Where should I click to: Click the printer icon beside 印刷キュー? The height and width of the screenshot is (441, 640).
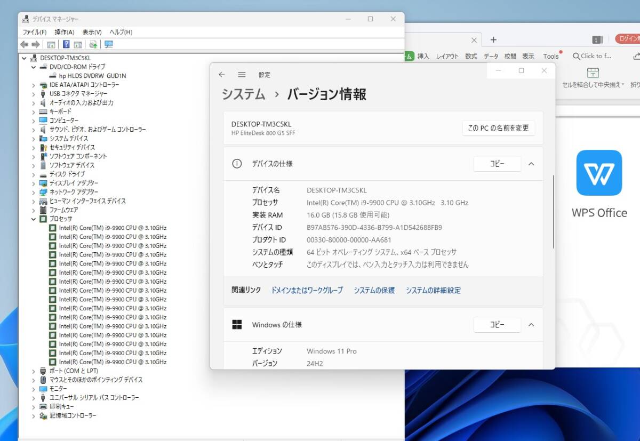click(43, 406)
